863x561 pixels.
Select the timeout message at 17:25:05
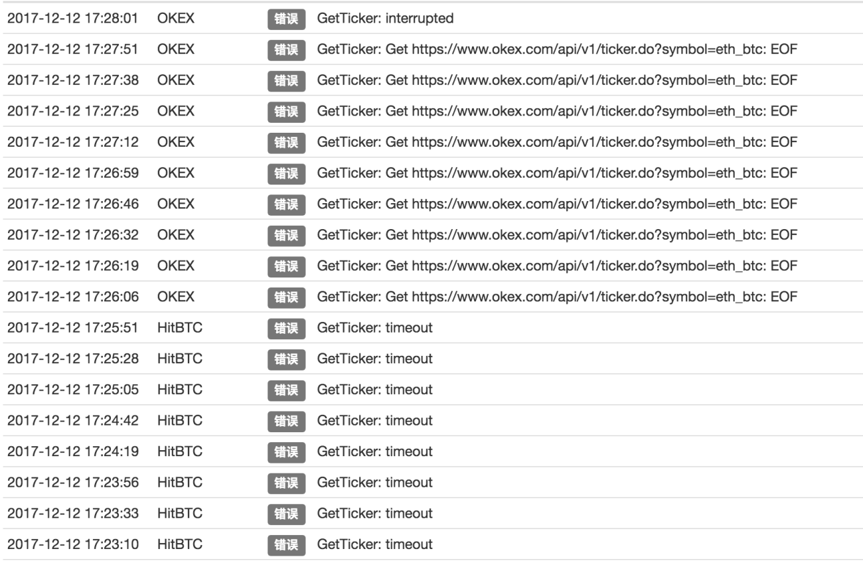click(x=375, y=390)
